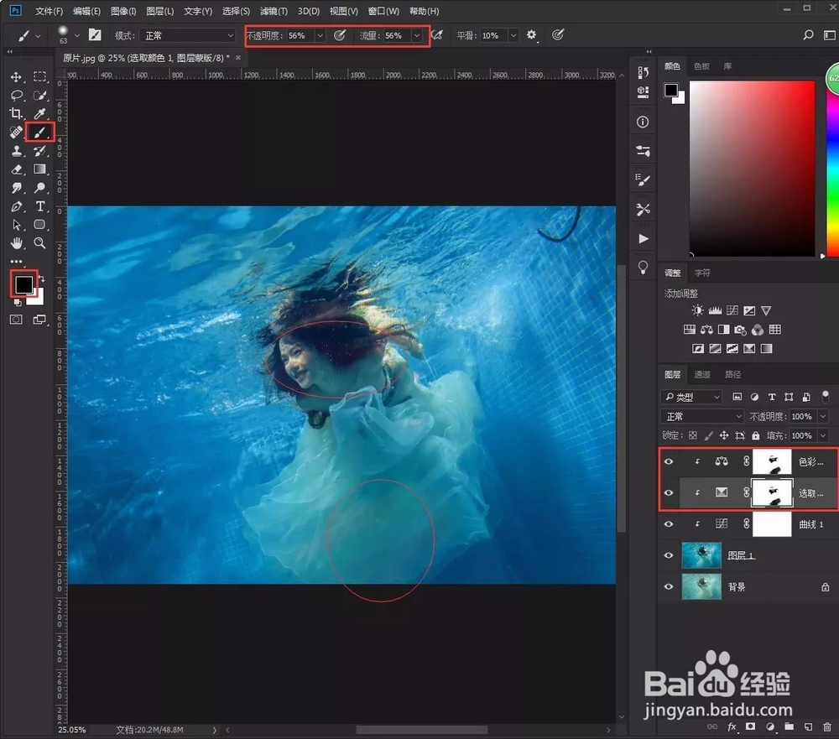Activate the Crop tool

point(17,113)
